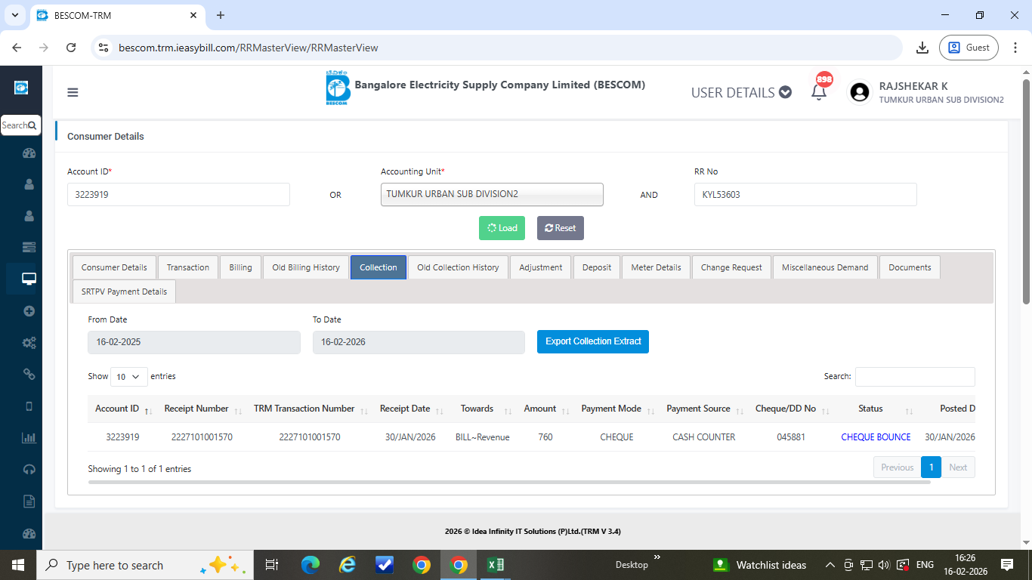Click the monitor icon in the sidebar

point(29,279)
